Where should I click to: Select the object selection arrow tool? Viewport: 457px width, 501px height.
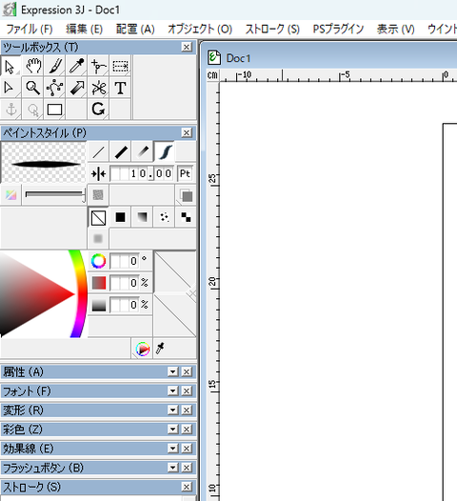(x=10, y=66)
